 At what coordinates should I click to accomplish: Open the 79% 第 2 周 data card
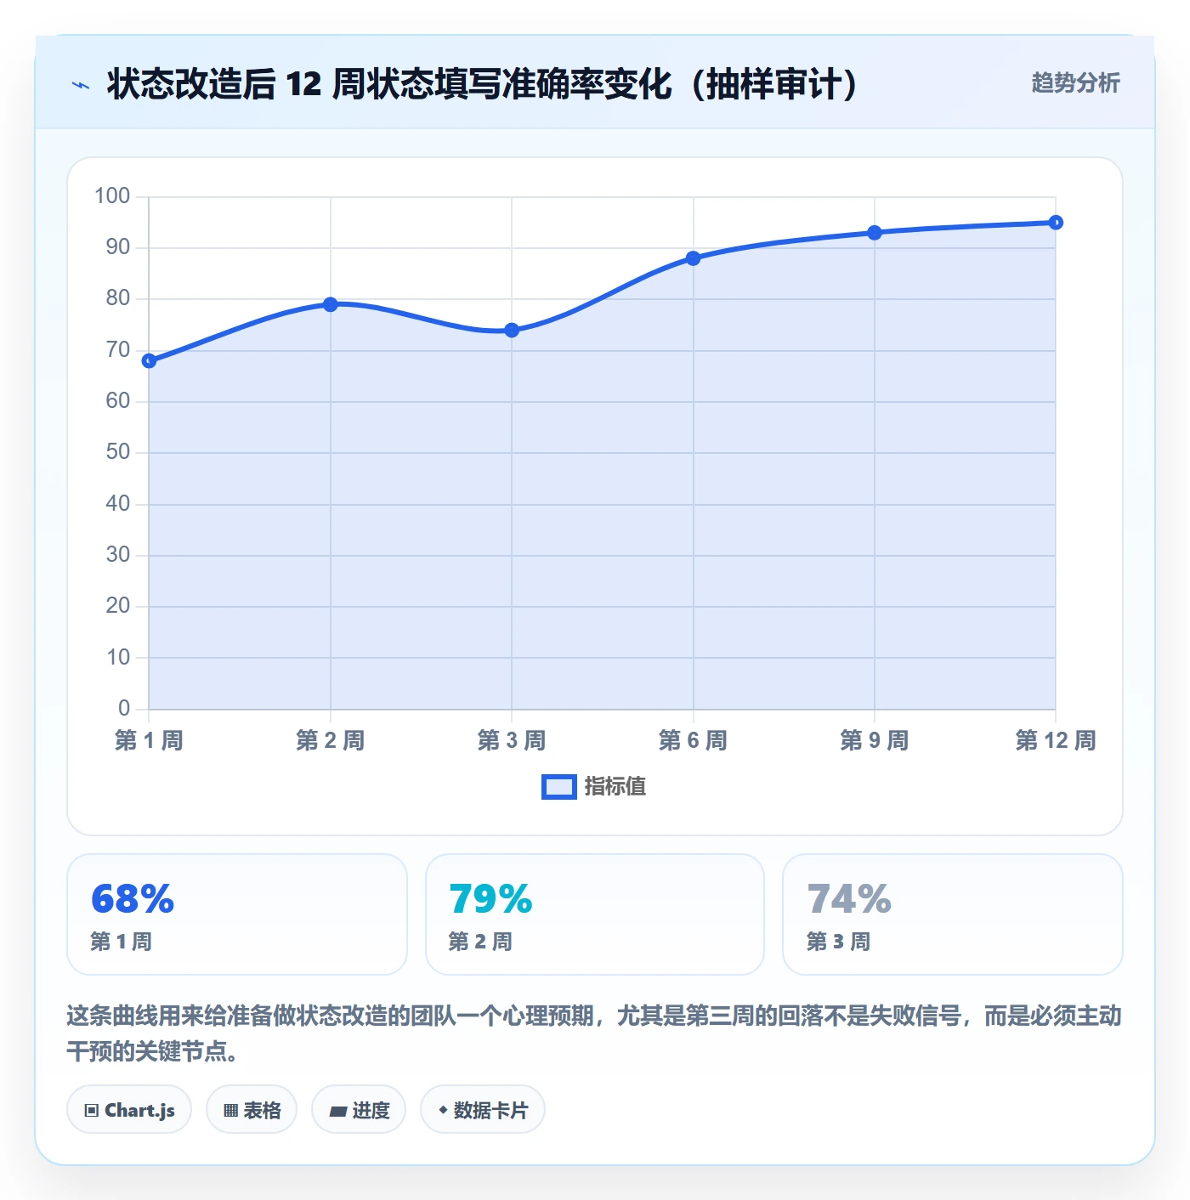[595, 914]
